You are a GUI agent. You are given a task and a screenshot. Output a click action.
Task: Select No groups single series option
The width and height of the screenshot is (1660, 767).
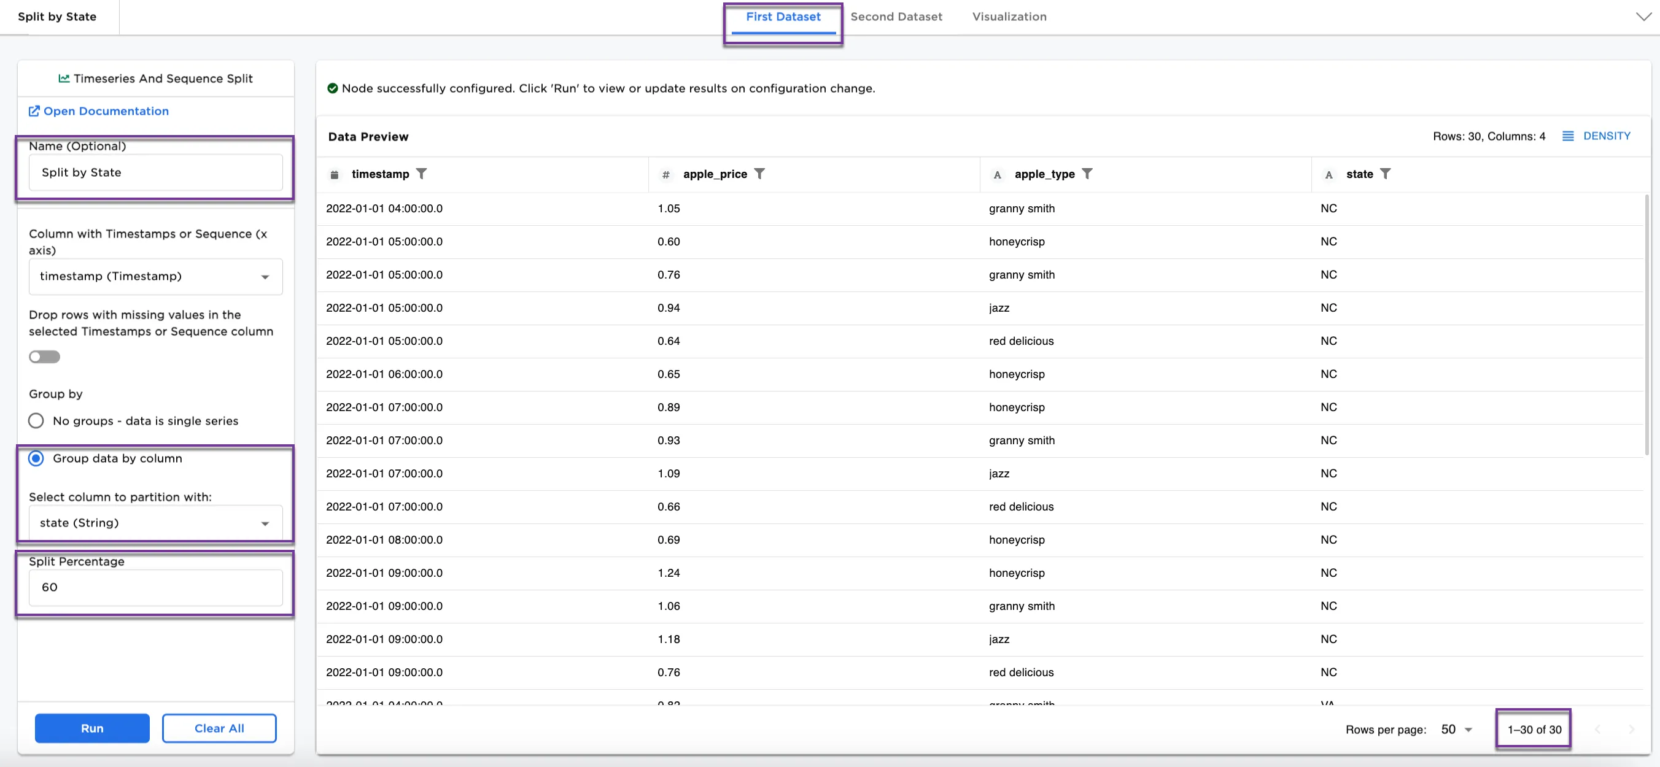point(36,420)
